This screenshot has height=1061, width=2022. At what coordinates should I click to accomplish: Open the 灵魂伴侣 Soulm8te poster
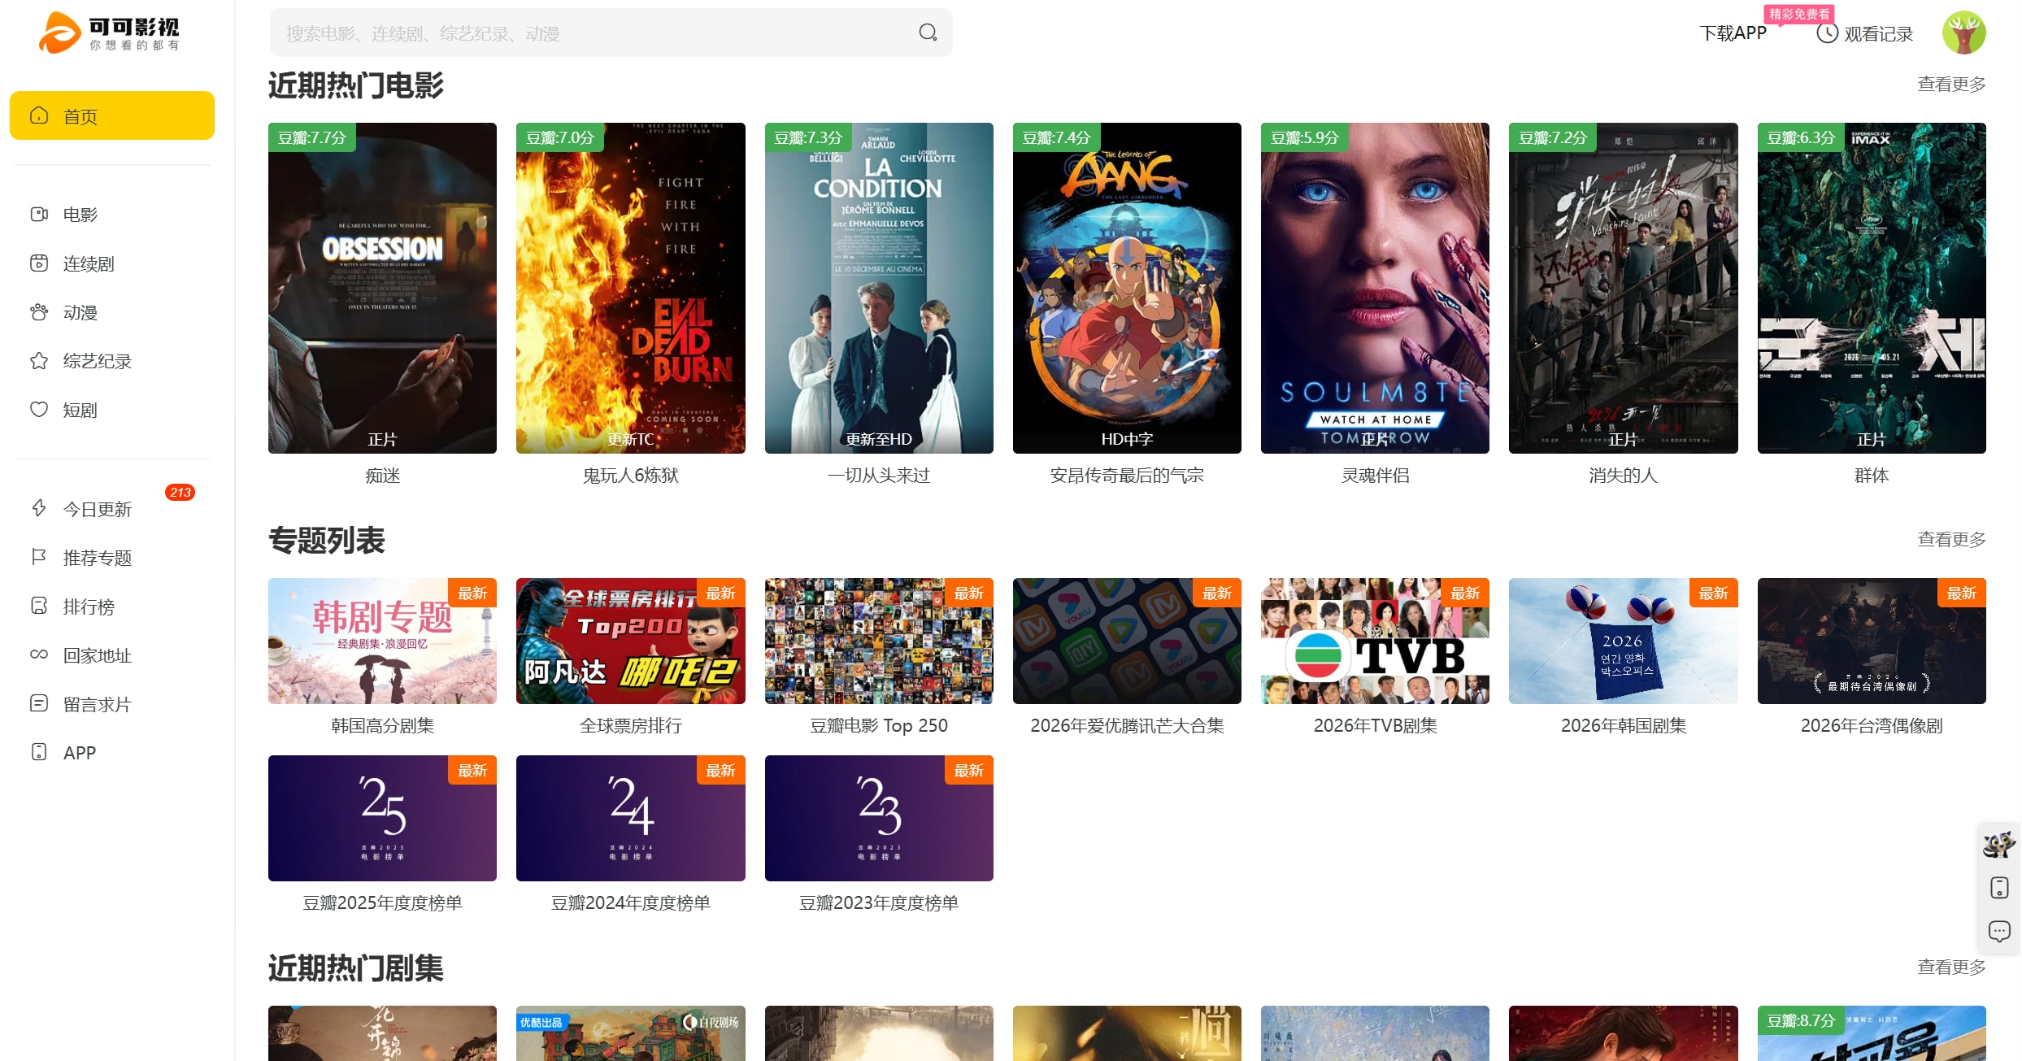[1375, 288]
